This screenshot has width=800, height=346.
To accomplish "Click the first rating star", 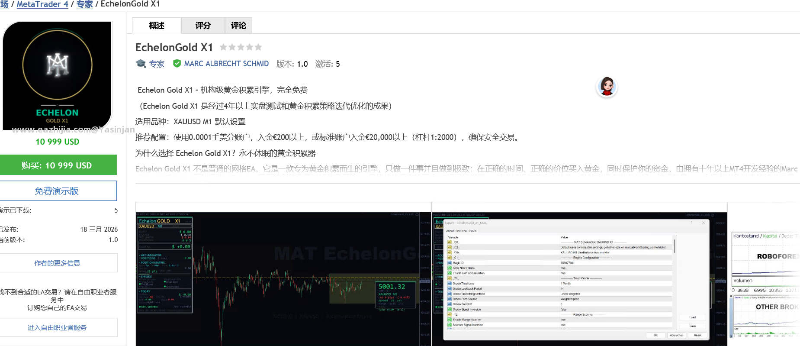I will tap(223, 47).
